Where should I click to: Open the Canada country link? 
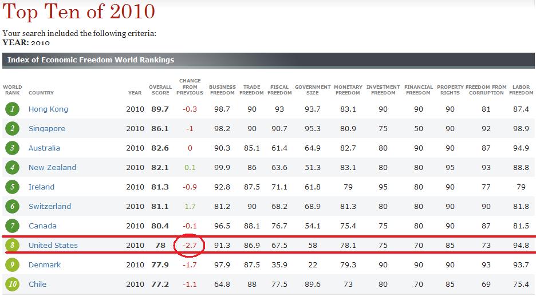(42, 226)
